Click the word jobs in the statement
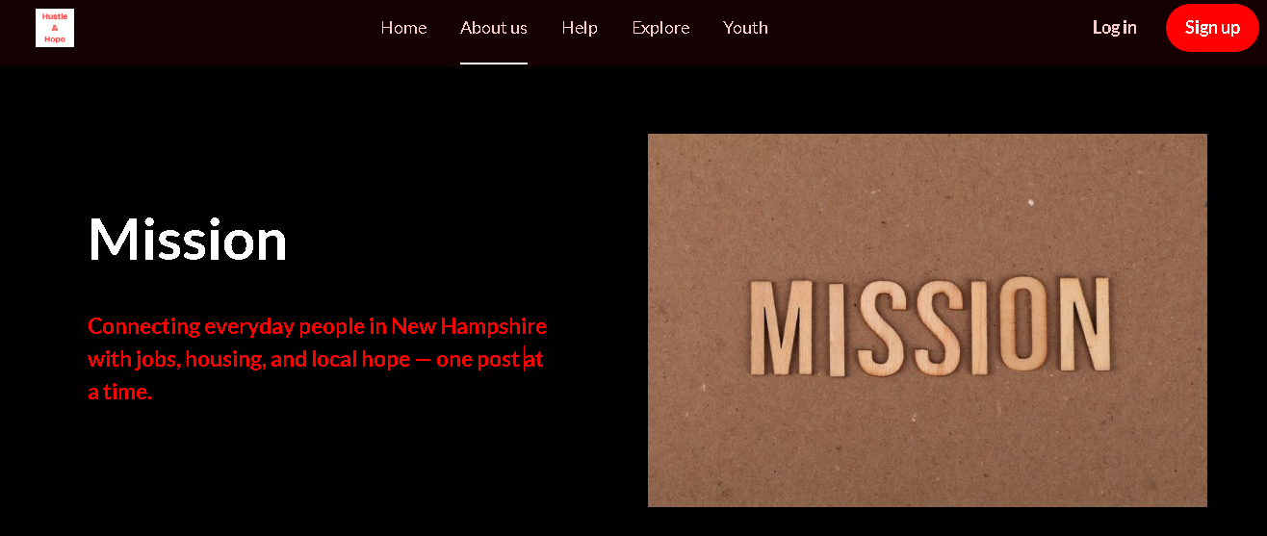The image size is (1267, 536). [154, 360]
